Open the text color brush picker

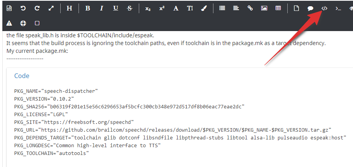pos(204,8)
